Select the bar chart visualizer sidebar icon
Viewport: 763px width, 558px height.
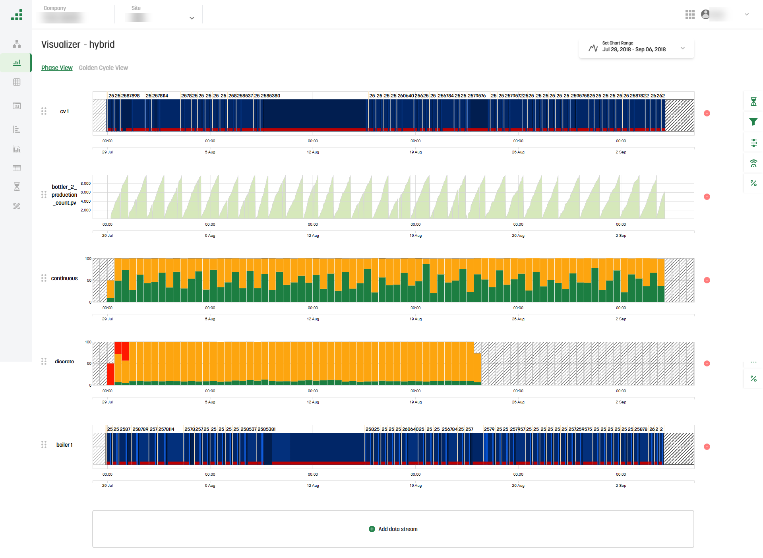pyautogui.click(x=17, y=63)
